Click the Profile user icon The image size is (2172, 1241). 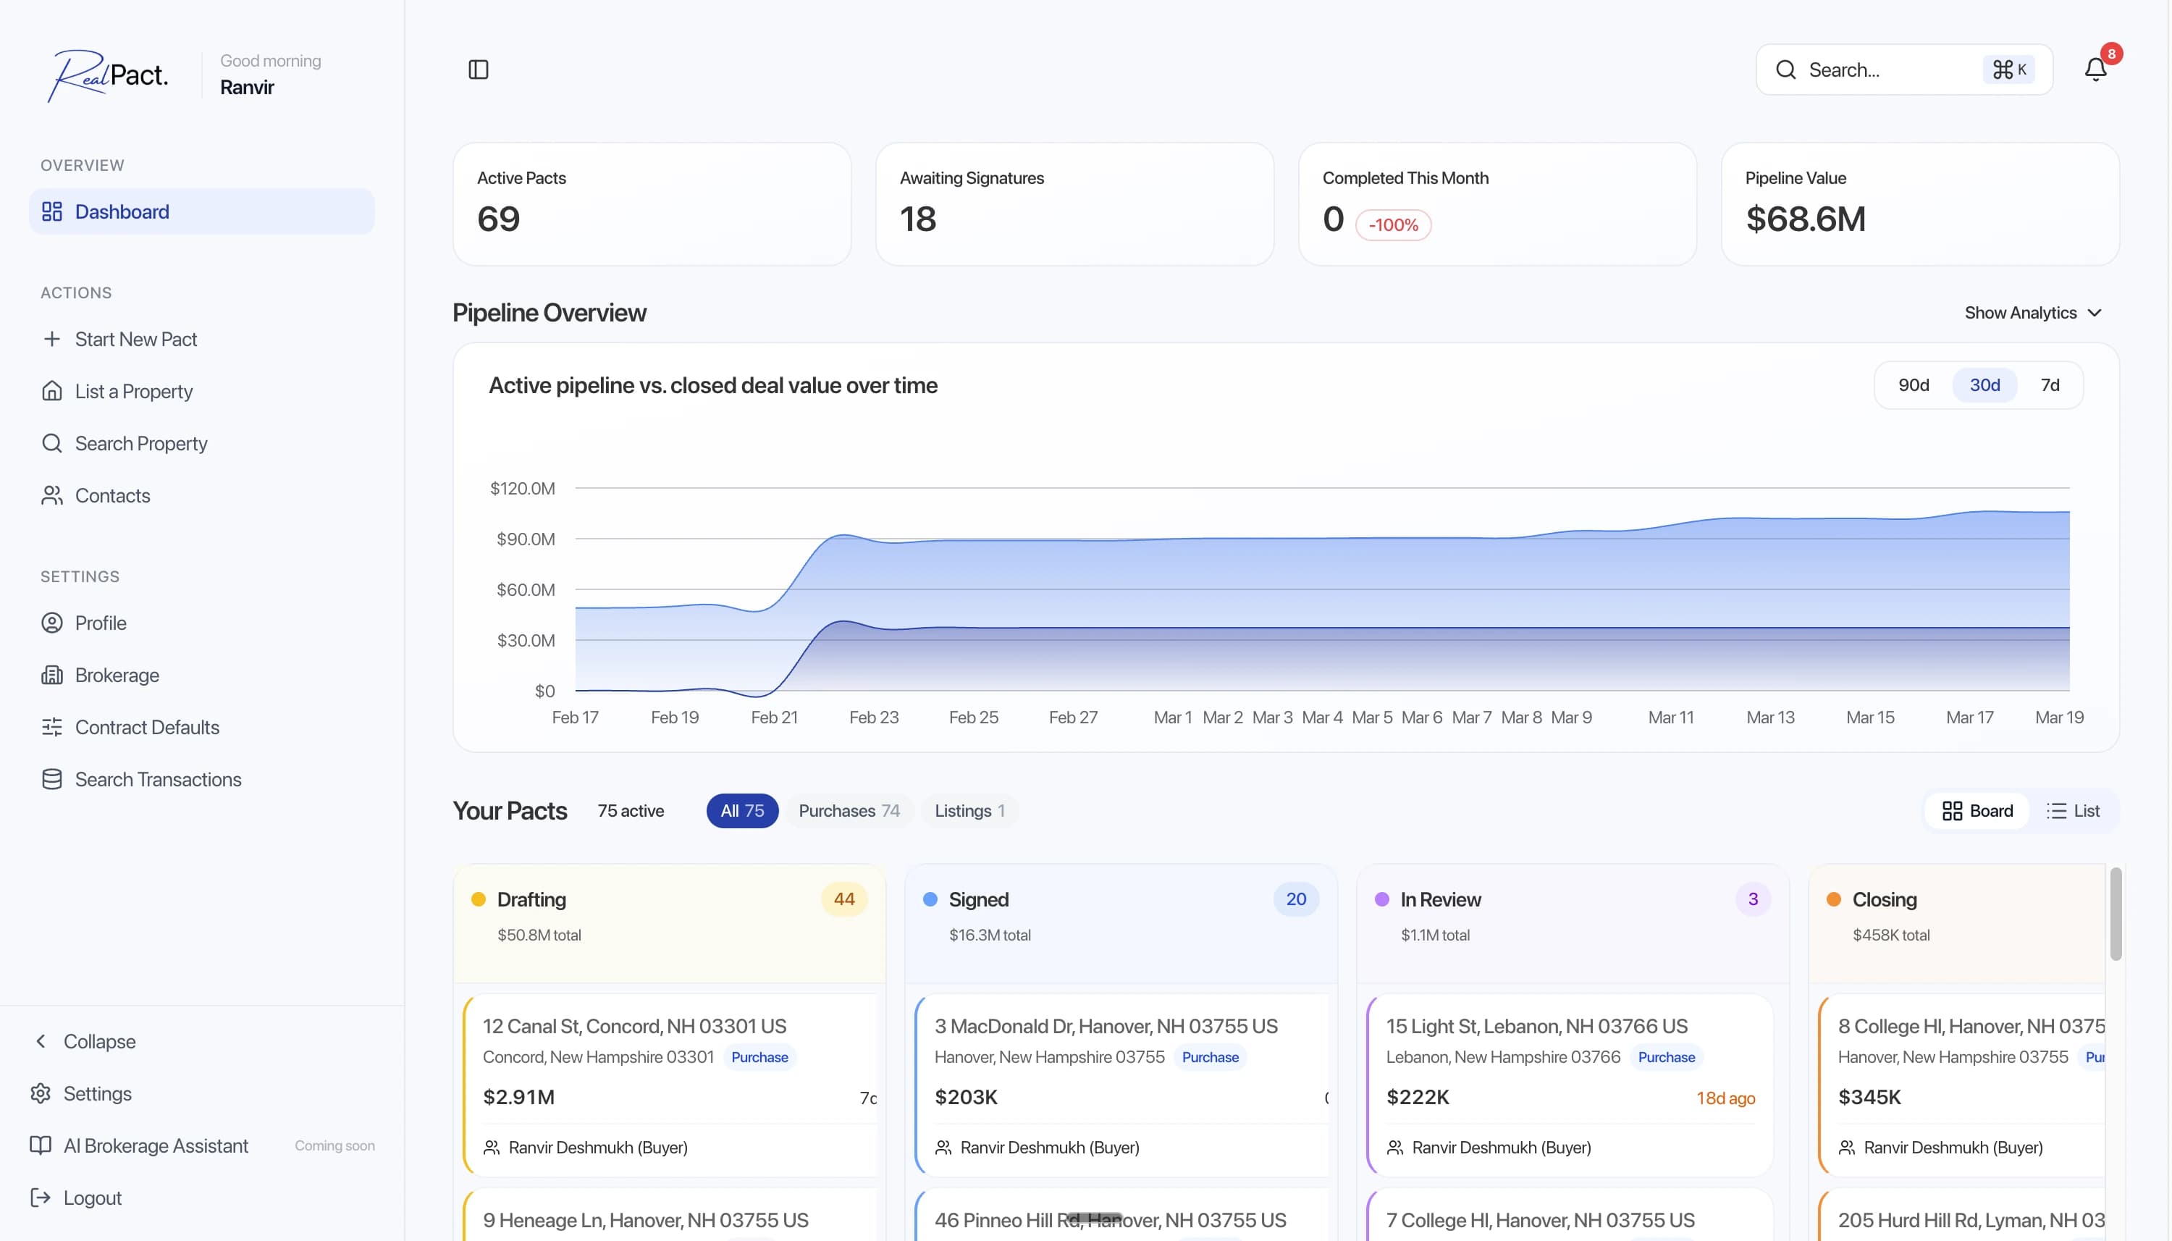[x=52, y=623]
